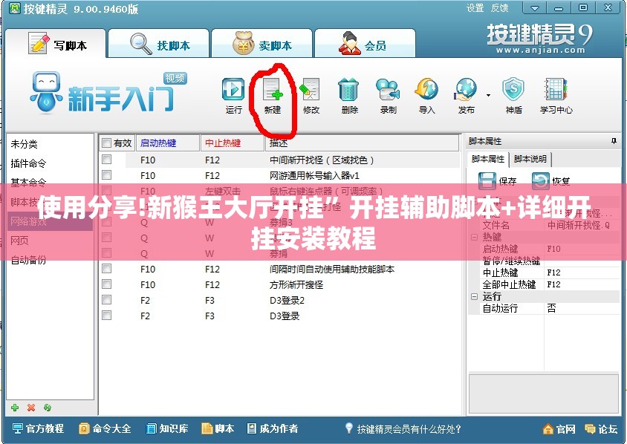Edit the 全部中止热键 property value F12
This screenshot has height=444, width=627.
pos(582,284)
